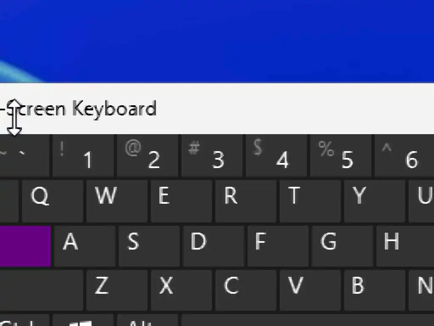Select the C key
The width and height of the screenshot is (434, 326).
point(246,290)
